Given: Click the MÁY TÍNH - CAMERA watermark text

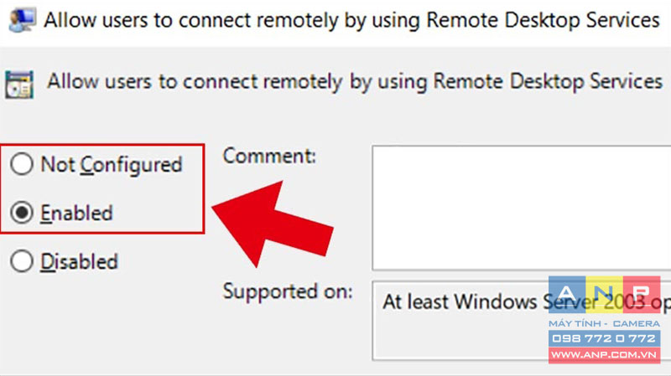Looking at the screenshot, I should (x=604, y=323).
